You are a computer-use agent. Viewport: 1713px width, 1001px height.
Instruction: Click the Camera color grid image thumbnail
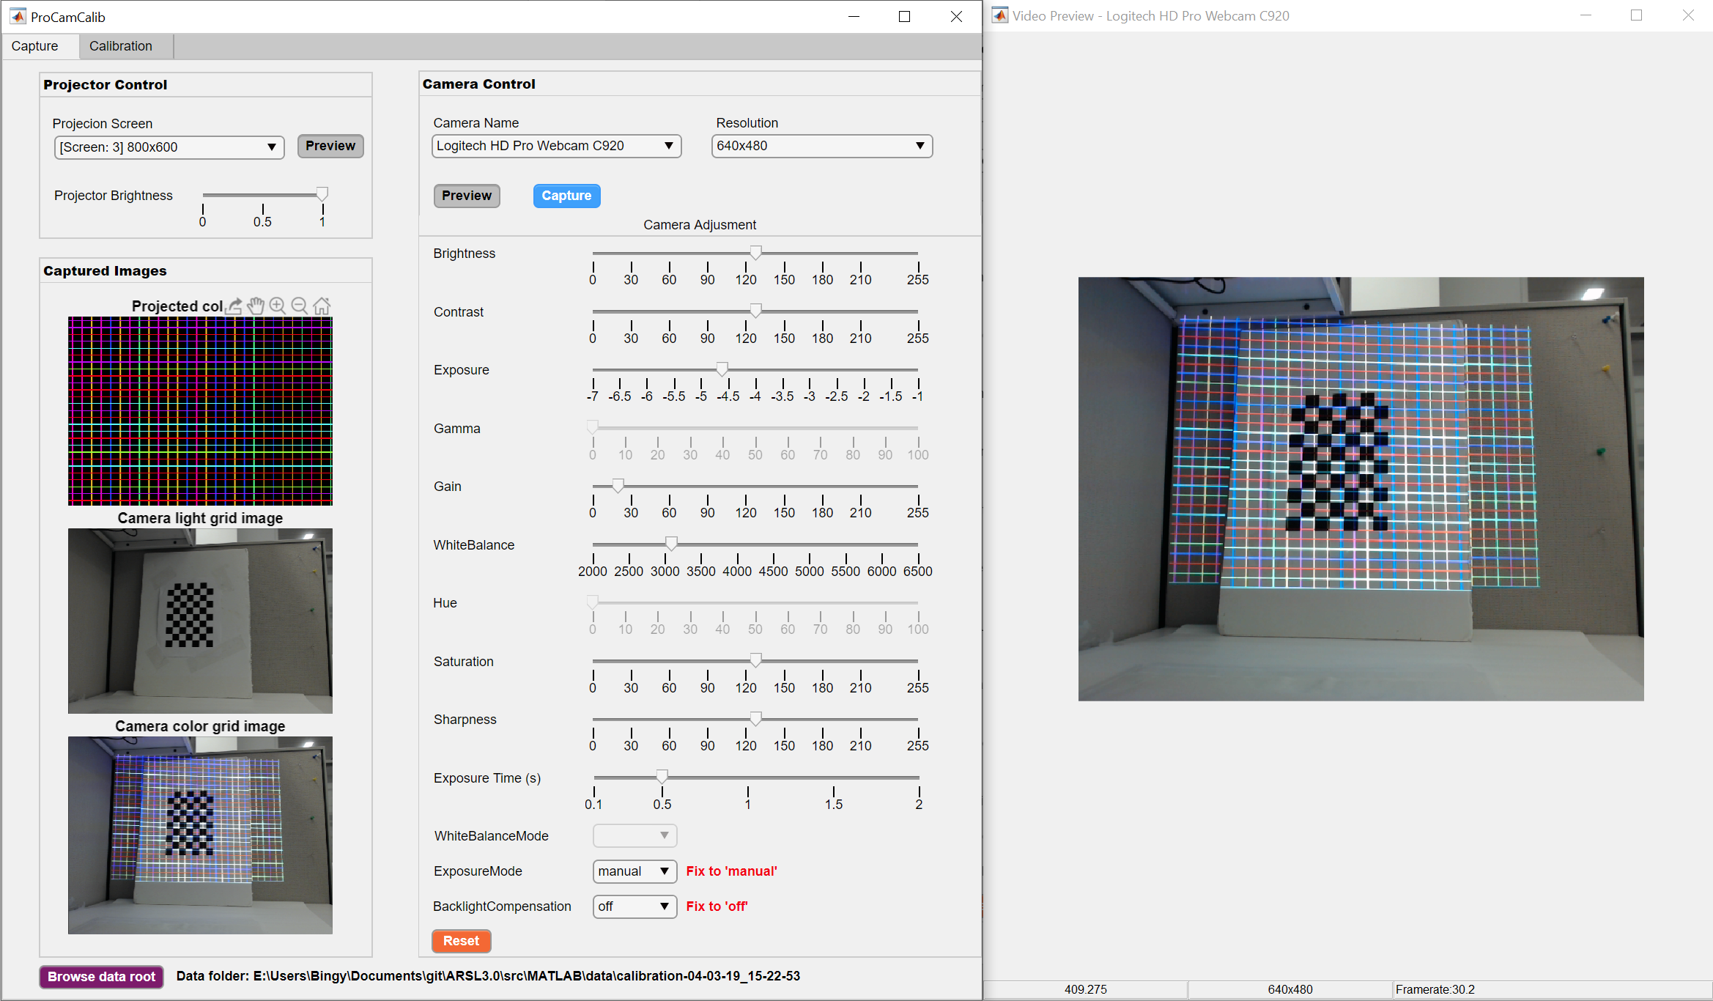199,834
